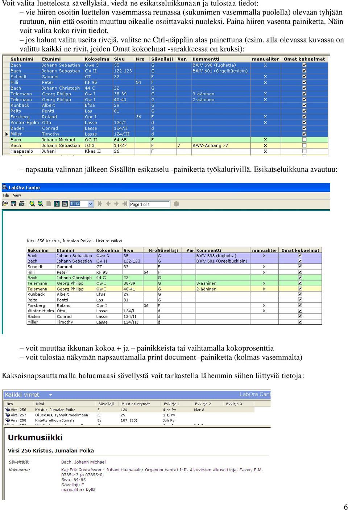Image resolution: width=348 pixels, height=510 pixels.
Task: Toggle Omat kokoelmat checkbox for Bach Owe 3
Action: coord(304,65)
